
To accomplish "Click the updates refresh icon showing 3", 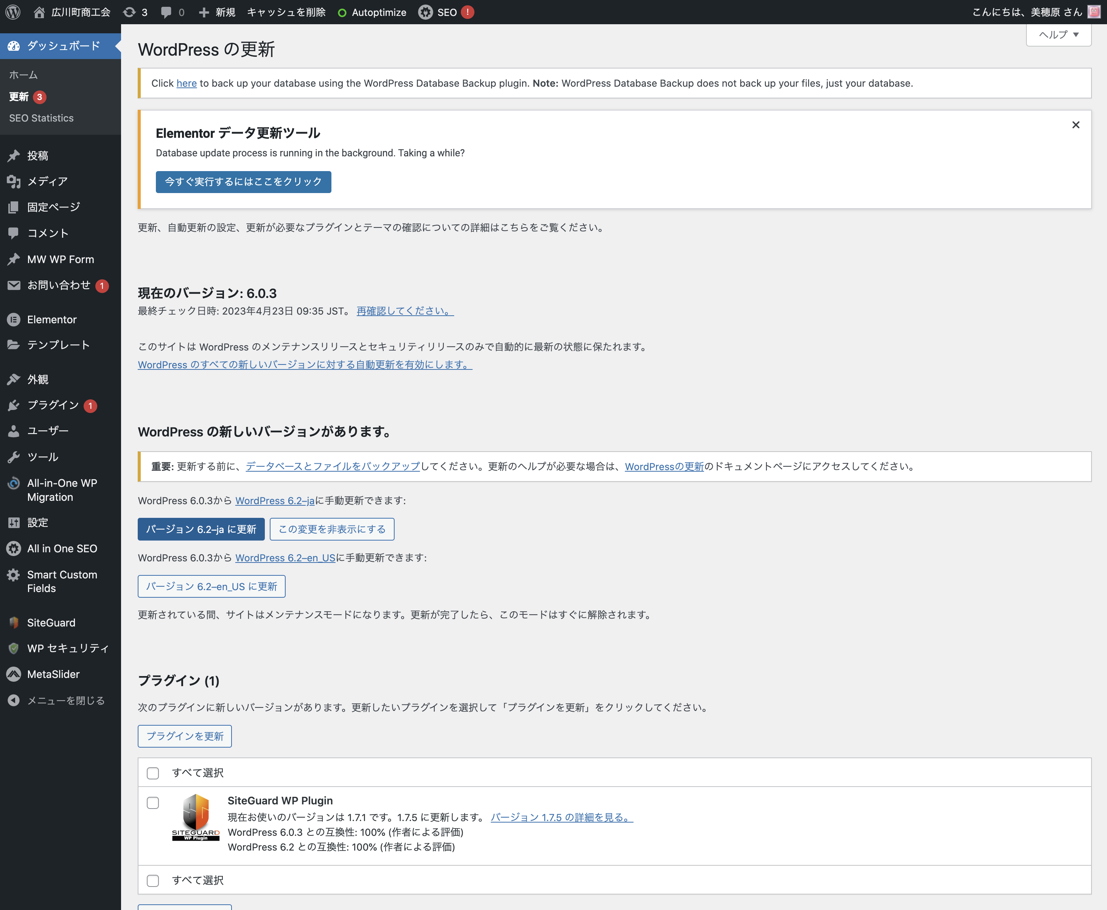I will [x=129, y=12].
